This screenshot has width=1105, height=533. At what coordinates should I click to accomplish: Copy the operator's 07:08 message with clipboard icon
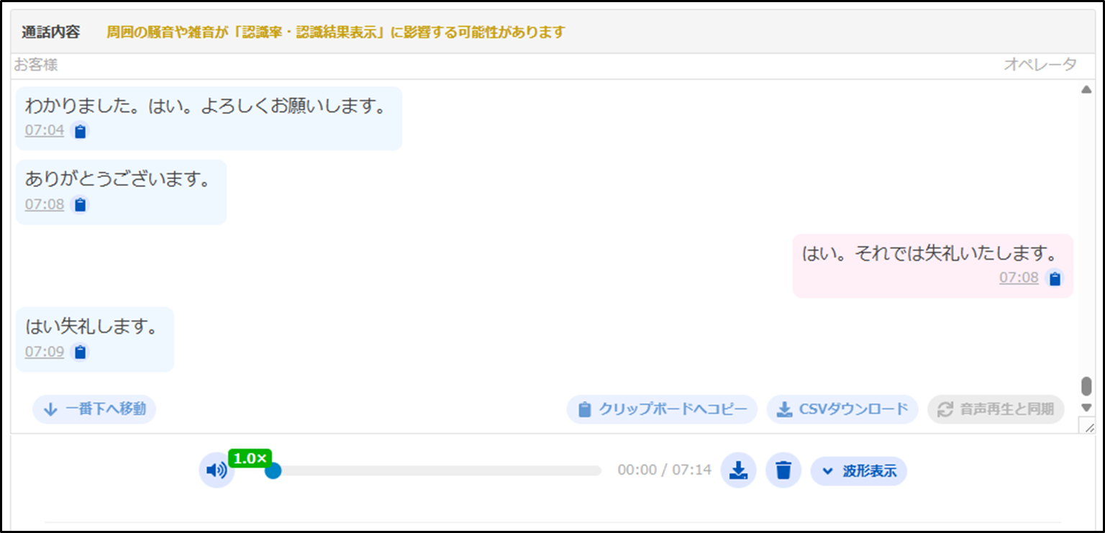pos(1055,278)
